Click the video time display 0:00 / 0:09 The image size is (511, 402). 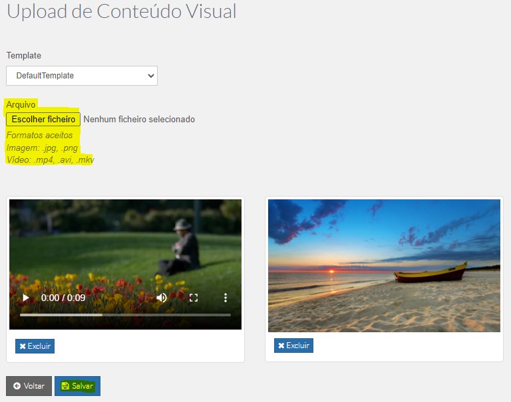[x=63, y=298]
